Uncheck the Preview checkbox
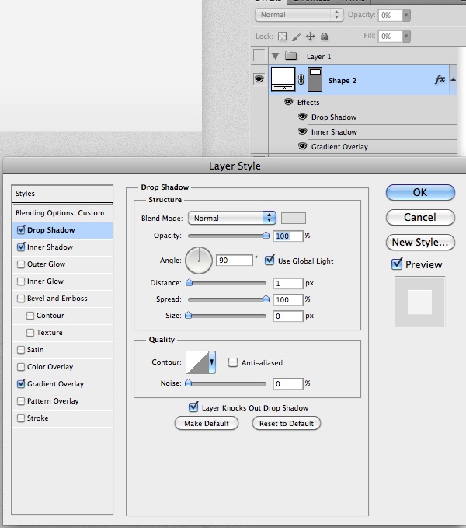The height and width of the screenshot is (528, 466). [397, 264]
